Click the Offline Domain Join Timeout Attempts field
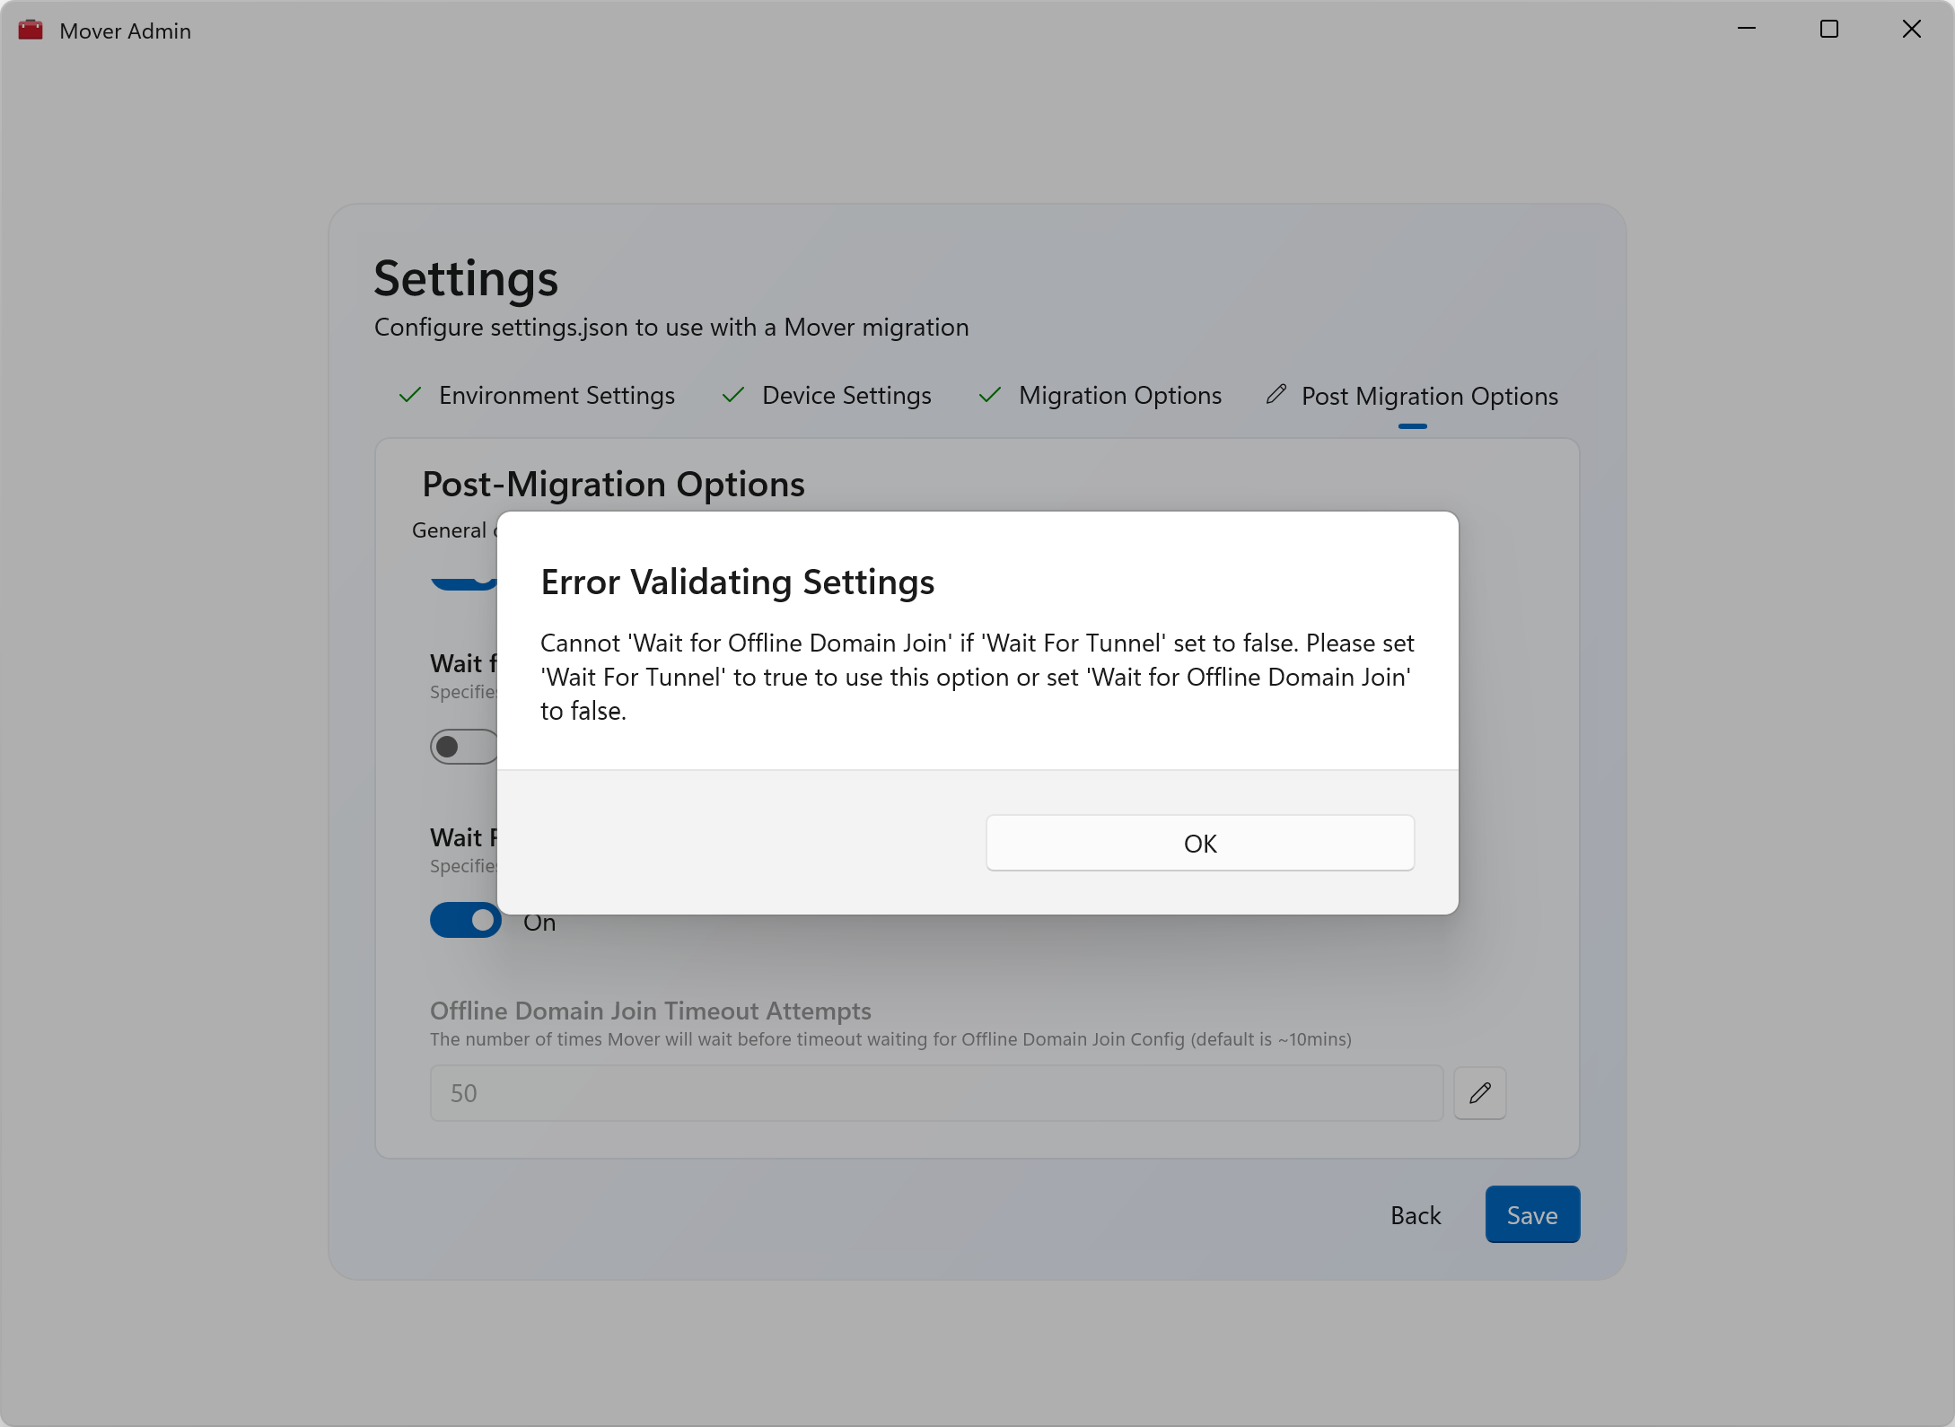 (x=935, y=1093)
